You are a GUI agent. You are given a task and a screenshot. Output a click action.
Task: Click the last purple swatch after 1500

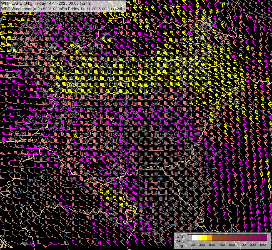pyautogui.click(x=264, y=238)
